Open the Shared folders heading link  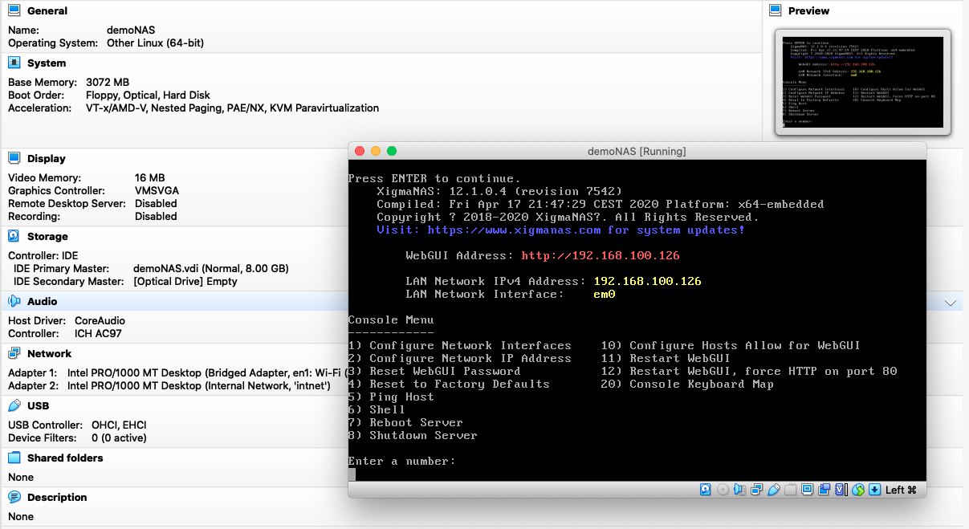point(65,458)
